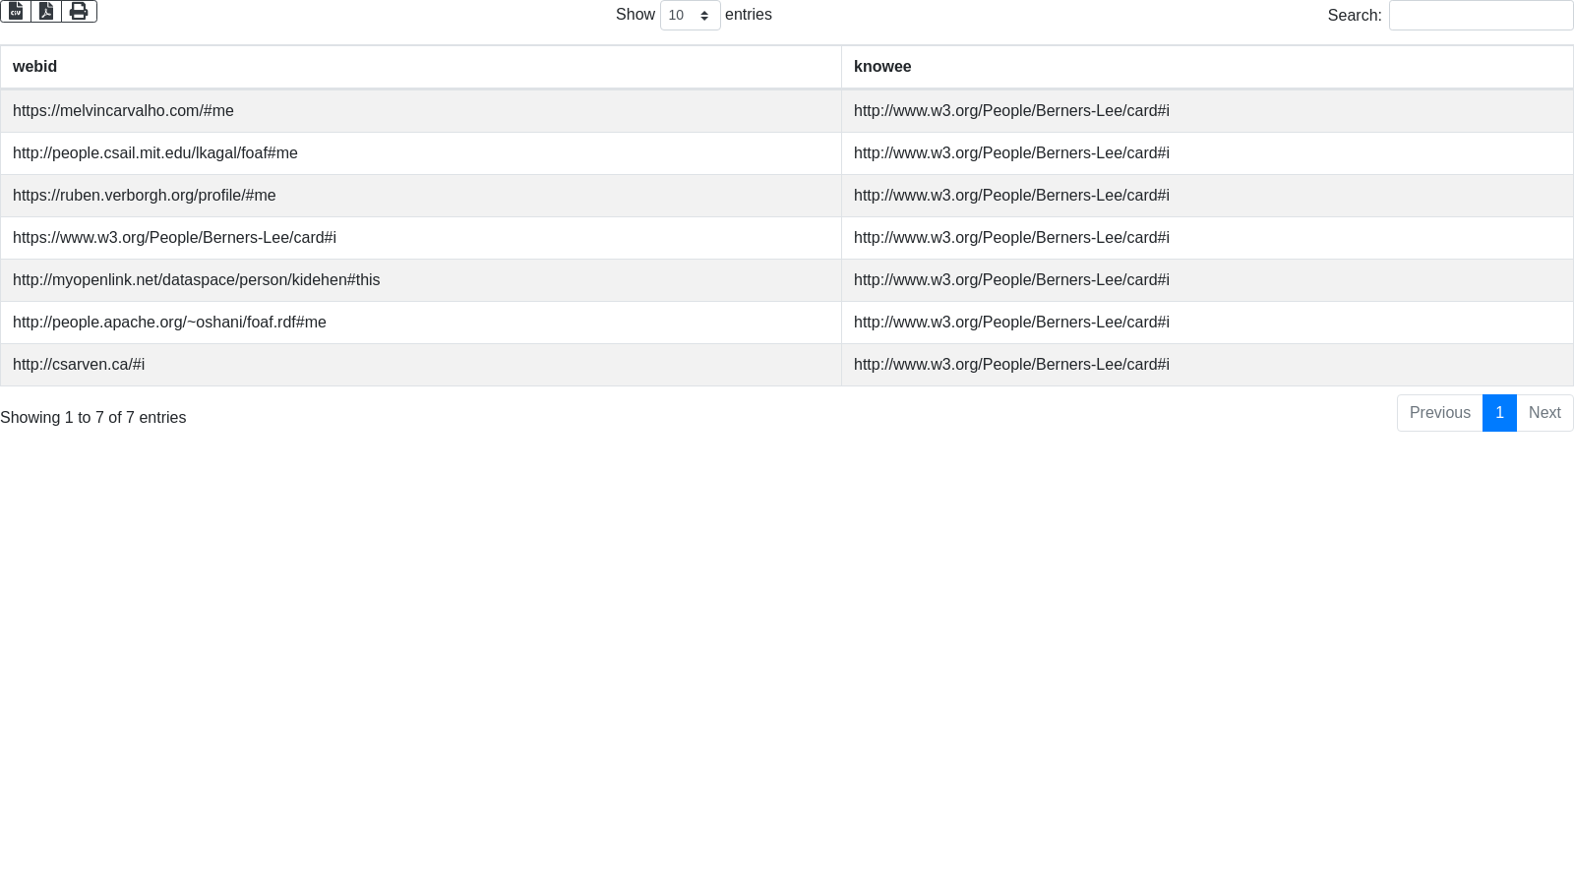Viewport: 1574px width, 885px height.
Task: Select the people.apache.org oshani webid cell
Action: click(x=169, y=323)
